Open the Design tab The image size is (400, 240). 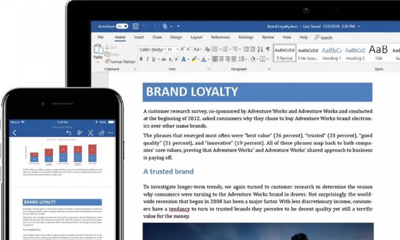tap(176, 37)
